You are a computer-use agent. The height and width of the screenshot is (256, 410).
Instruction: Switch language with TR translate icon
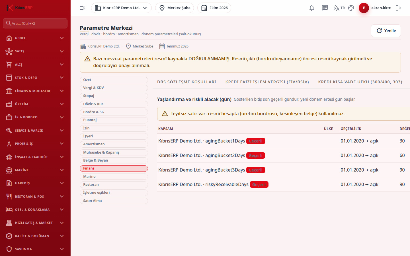pos(339,8)
